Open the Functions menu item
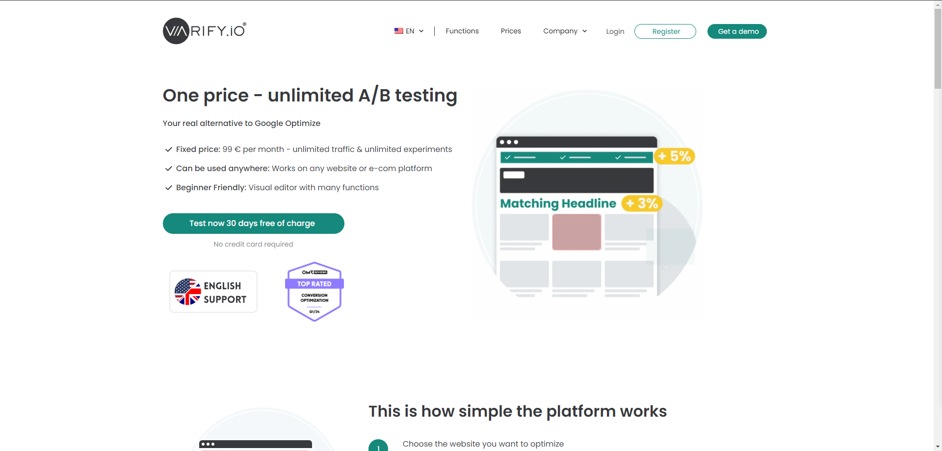 [462, 31]
